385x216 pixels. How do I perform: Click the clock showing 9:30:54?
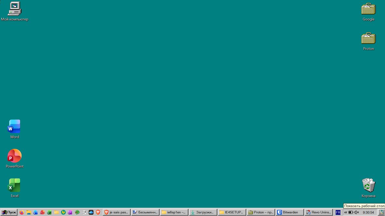click(368, 212)
